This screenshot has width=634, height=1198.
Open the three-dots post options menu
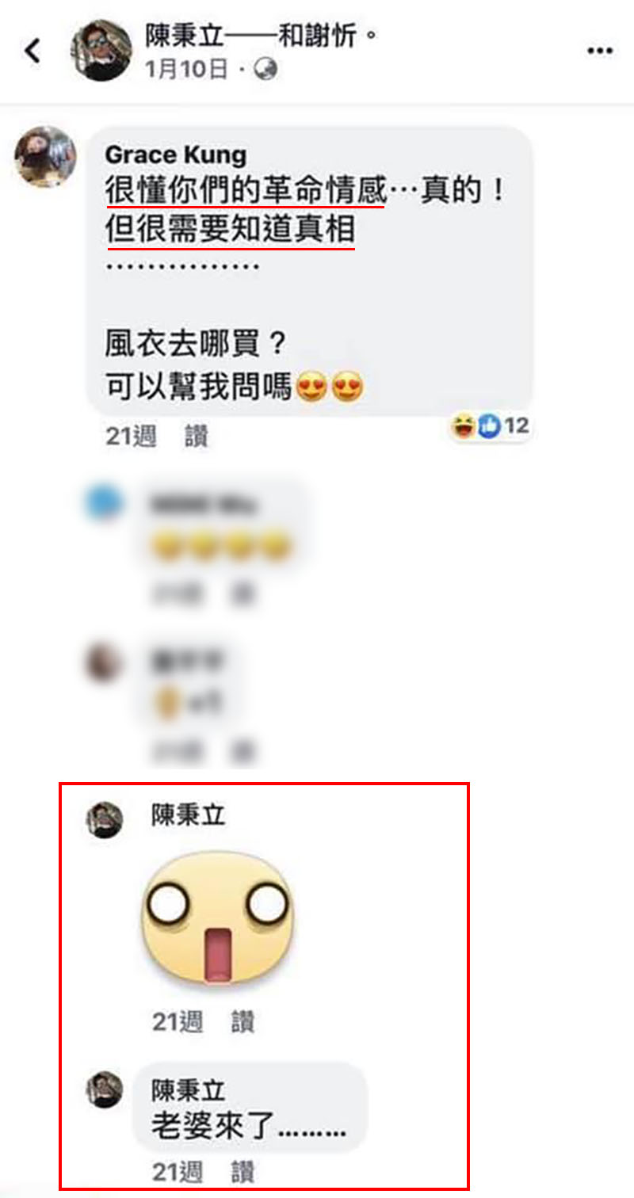[x=600, y=51]
